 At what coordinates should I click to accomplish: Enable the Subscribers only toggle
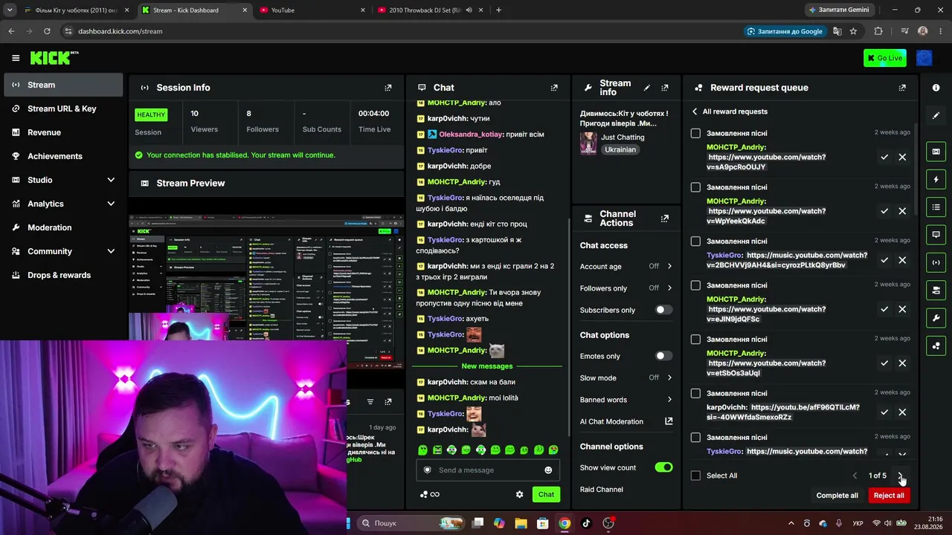pos(663,310)
